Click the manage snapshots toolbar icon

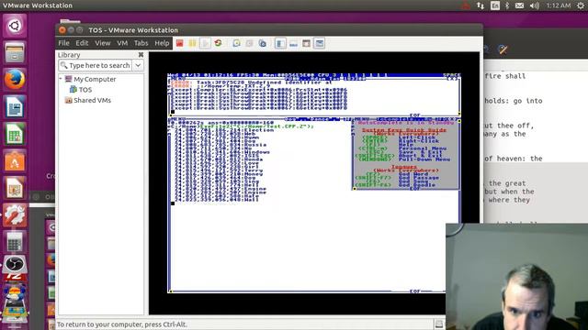click(x=263, y=43)
